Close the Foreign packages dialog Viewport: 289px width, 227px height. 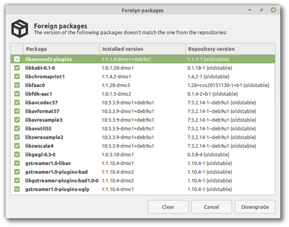(x=273, y=10)
